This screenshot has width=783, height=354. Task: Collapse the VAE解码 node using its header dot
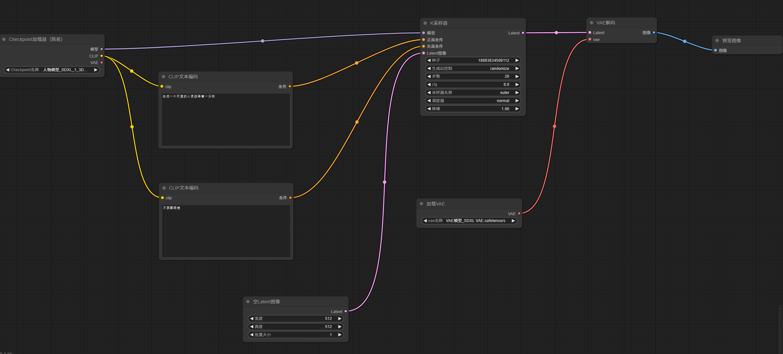pyautogui.click(x=591, y=23)
